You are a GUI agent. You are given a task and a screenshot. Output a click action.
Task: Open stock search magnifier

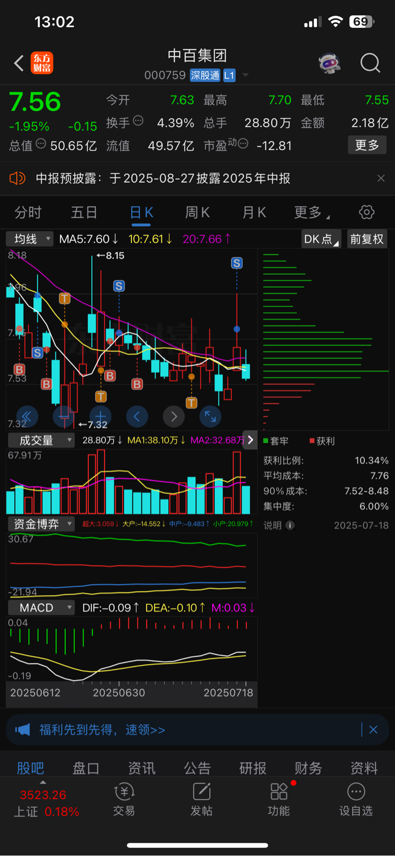click(x=370, y=63)
